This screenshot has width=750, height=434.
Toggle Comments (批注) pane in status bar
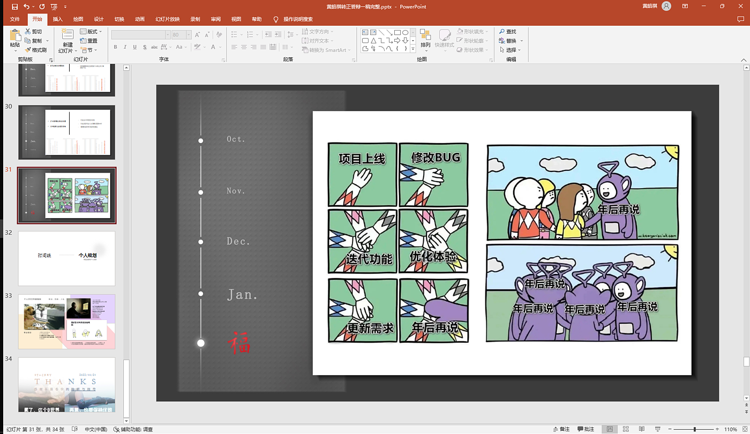585,429
